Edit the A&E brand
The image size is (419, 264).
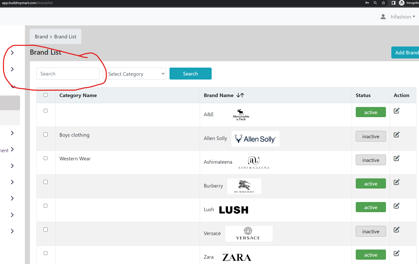[396, 111]
